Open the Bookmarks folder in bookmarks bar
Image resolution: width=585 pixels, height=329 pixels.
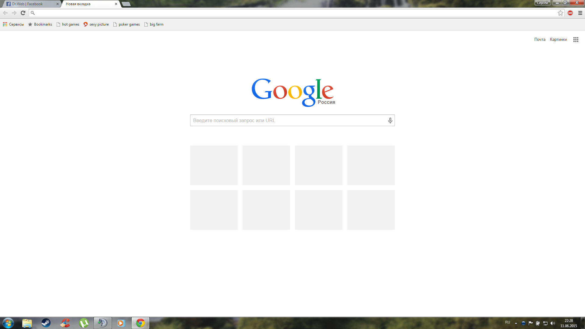point(40,24)
